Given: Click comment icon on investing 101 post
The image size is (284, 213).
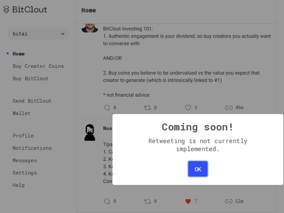Looking at the screenshot, I should point(107,108).
